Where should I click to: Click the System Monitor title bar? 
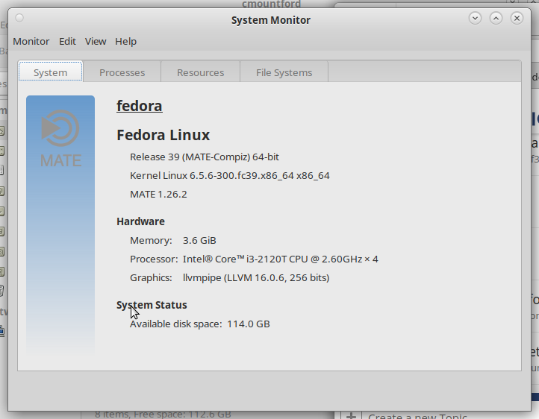tap(270, 20)
